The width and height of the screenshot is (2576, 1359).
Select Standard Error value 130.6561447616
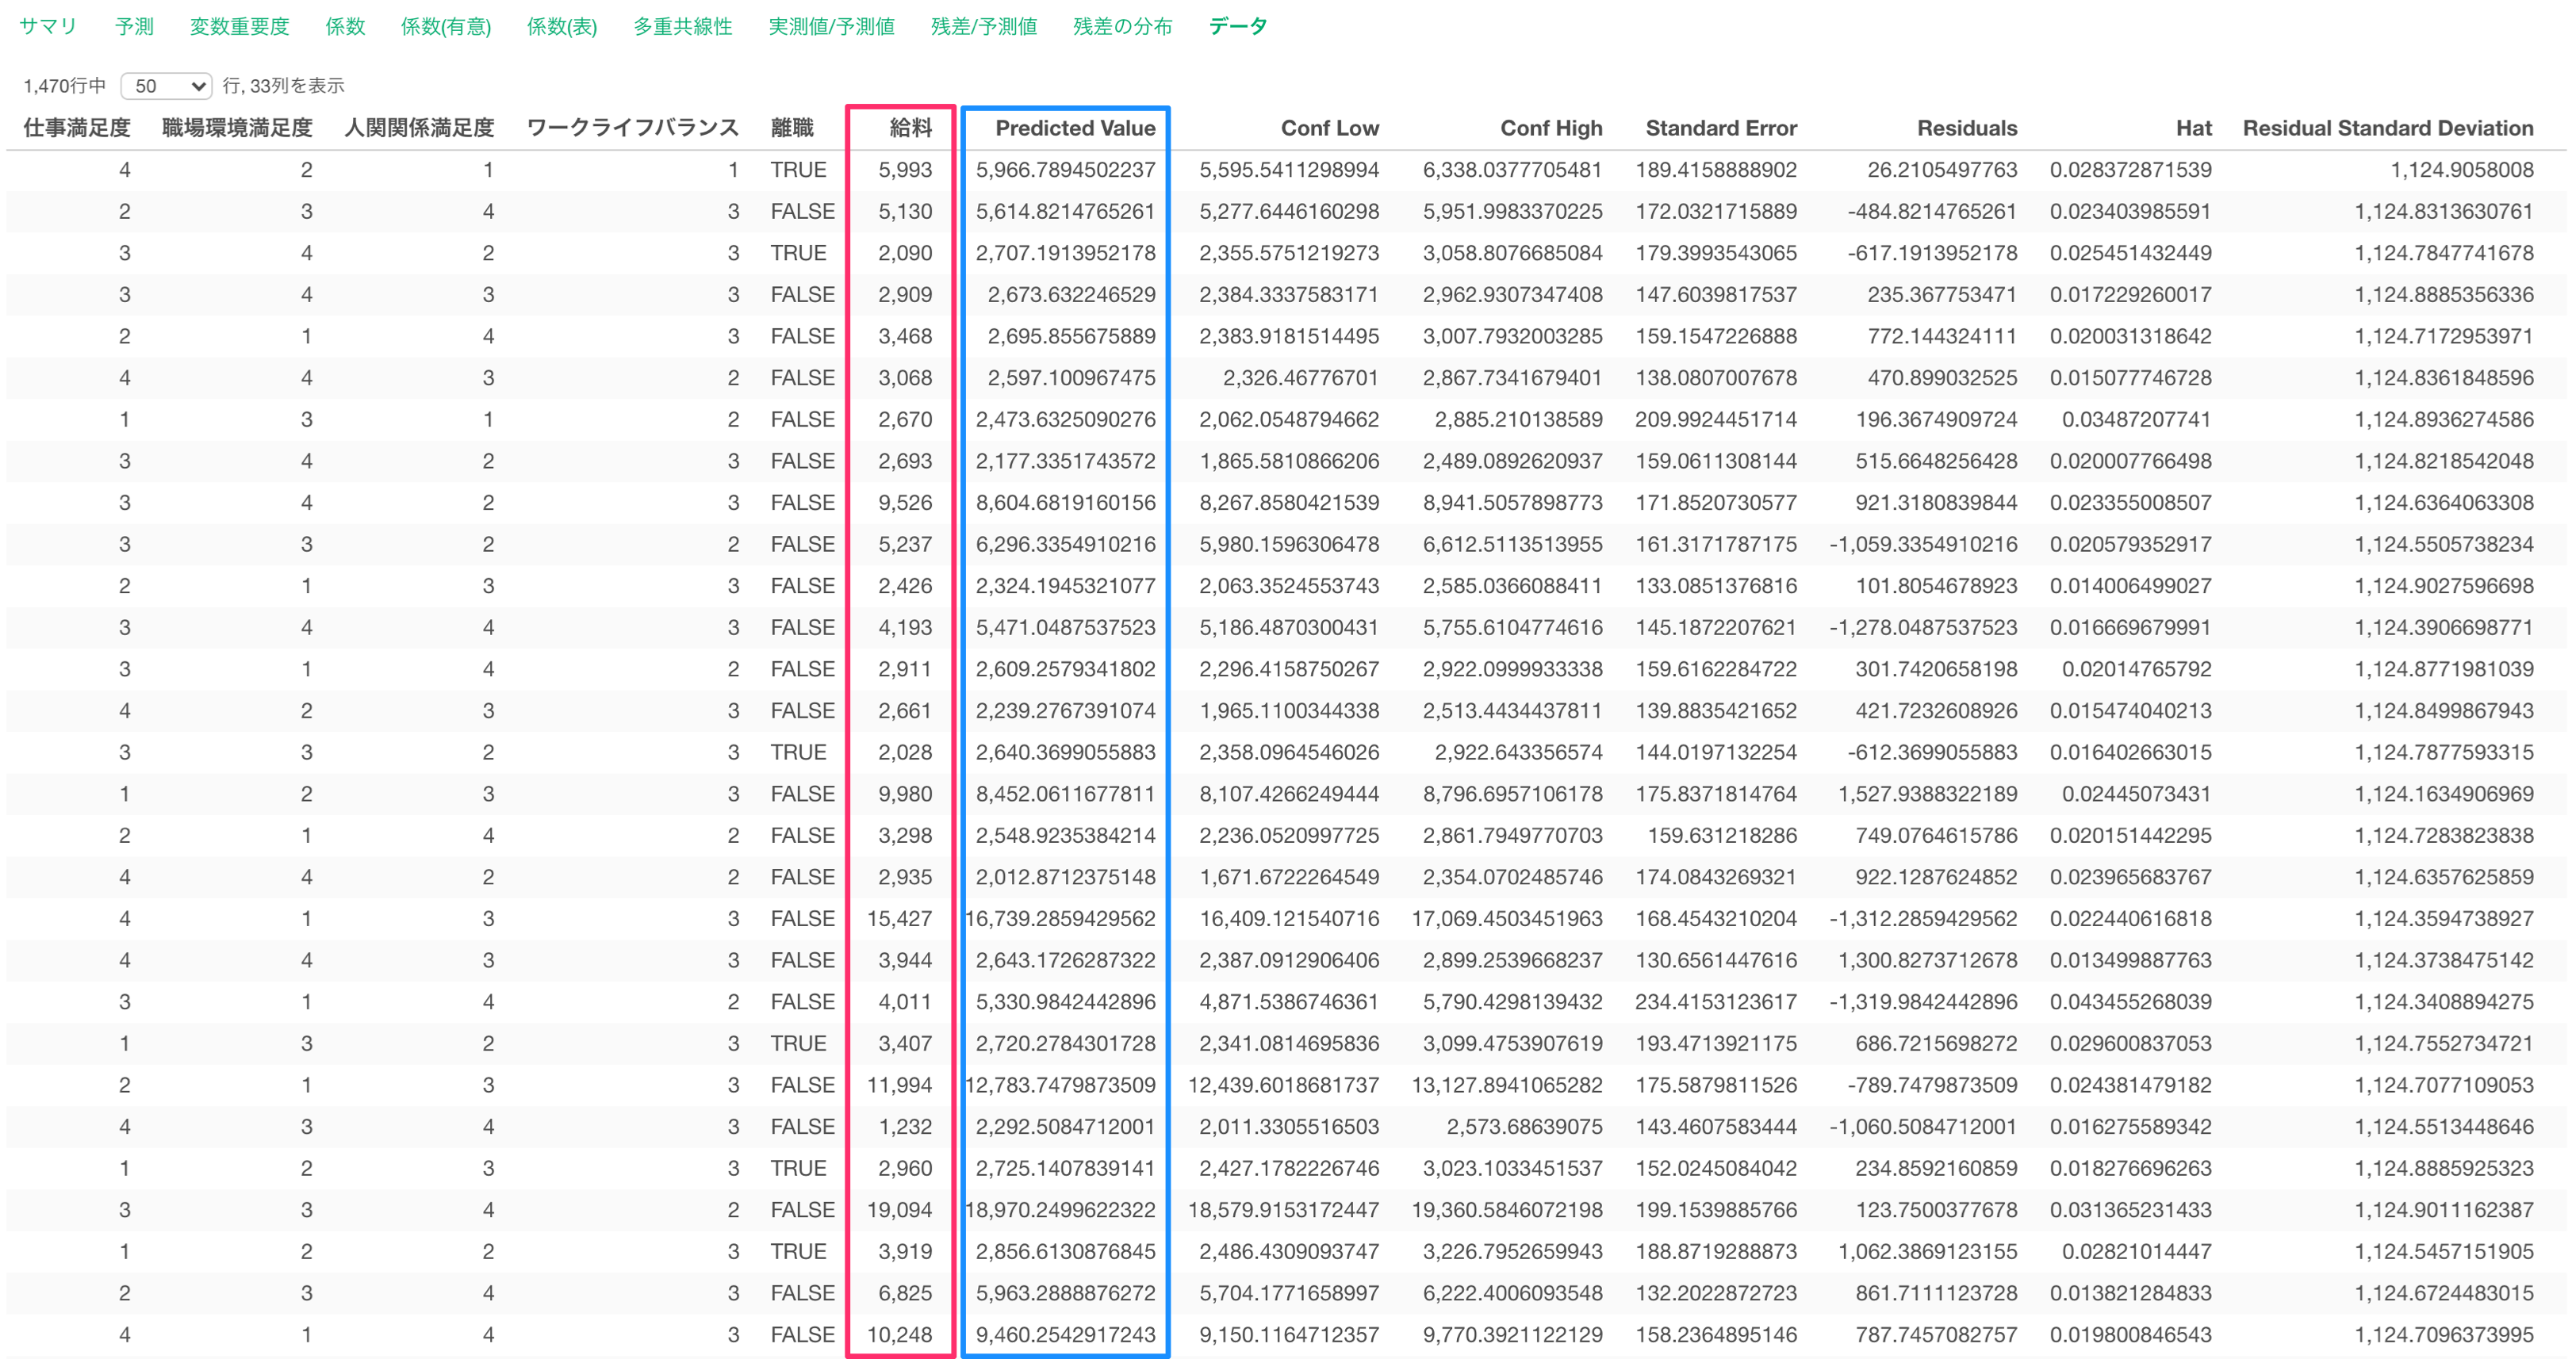1716,959
